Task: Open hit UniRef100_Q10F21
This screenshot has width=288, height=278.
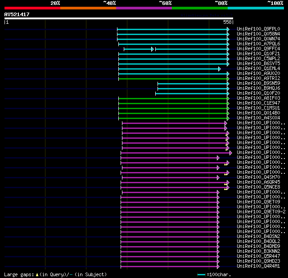Action: click(258, 54)
